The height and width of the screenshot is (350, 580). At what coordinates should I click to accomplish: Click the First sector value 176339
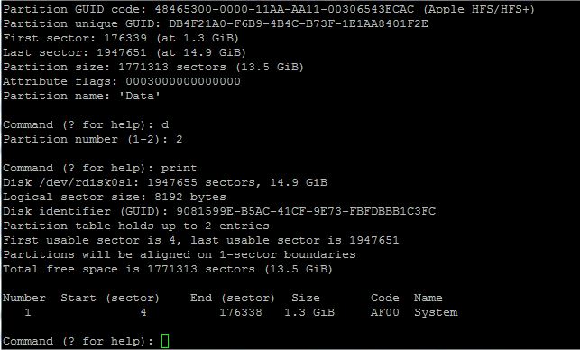coord(125,38)
